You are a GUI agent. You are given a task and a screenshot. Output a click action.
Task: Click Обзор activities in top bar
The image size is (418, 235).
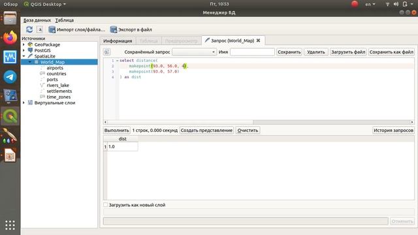tap(10, 4)
